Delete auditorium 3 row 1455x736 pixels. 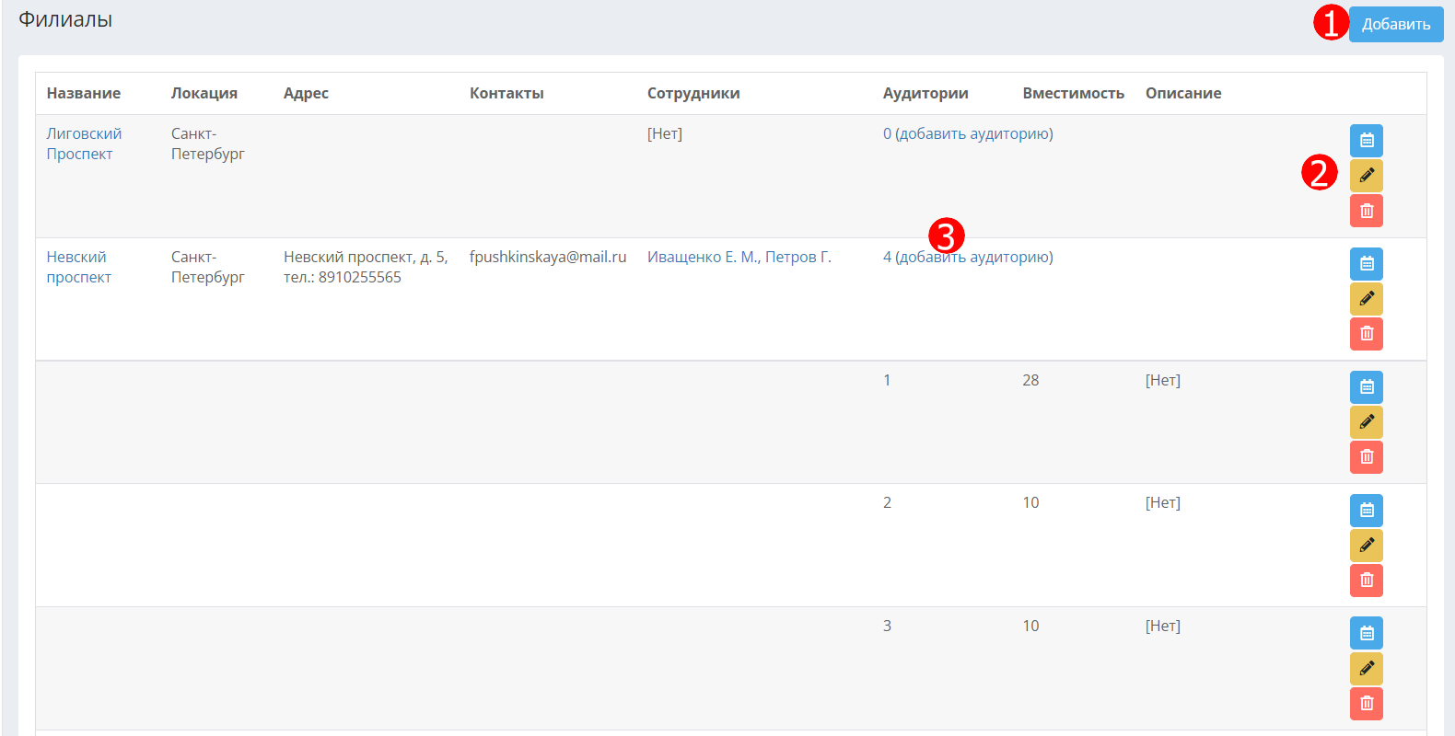coord(1367,704)
